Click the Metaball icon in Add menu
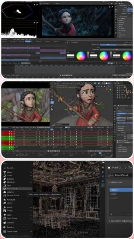This screenshot has width=134, height=239. coord(4,182)
